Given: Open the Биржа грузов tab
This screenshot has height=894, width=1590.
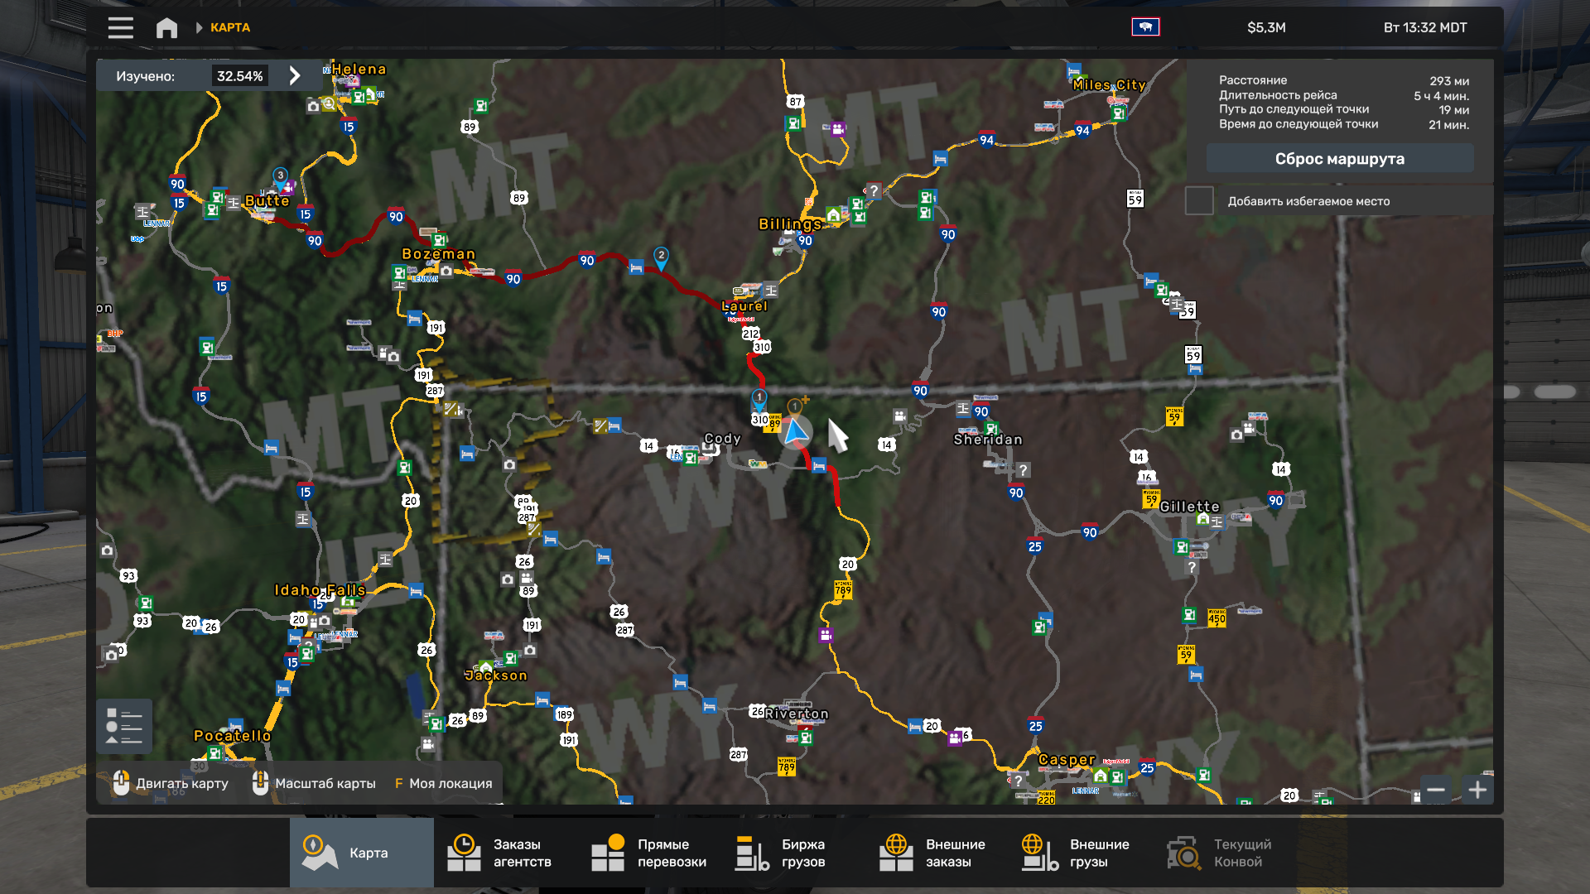Looking at the screenshot, I should pos(793,853).
